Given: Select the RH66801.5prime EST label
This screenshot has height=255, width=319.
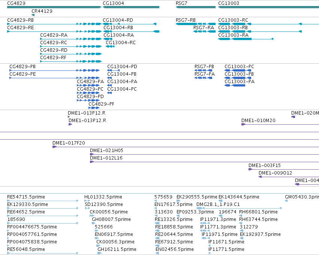Looking at the screenshot, I should tap(258, 212).
